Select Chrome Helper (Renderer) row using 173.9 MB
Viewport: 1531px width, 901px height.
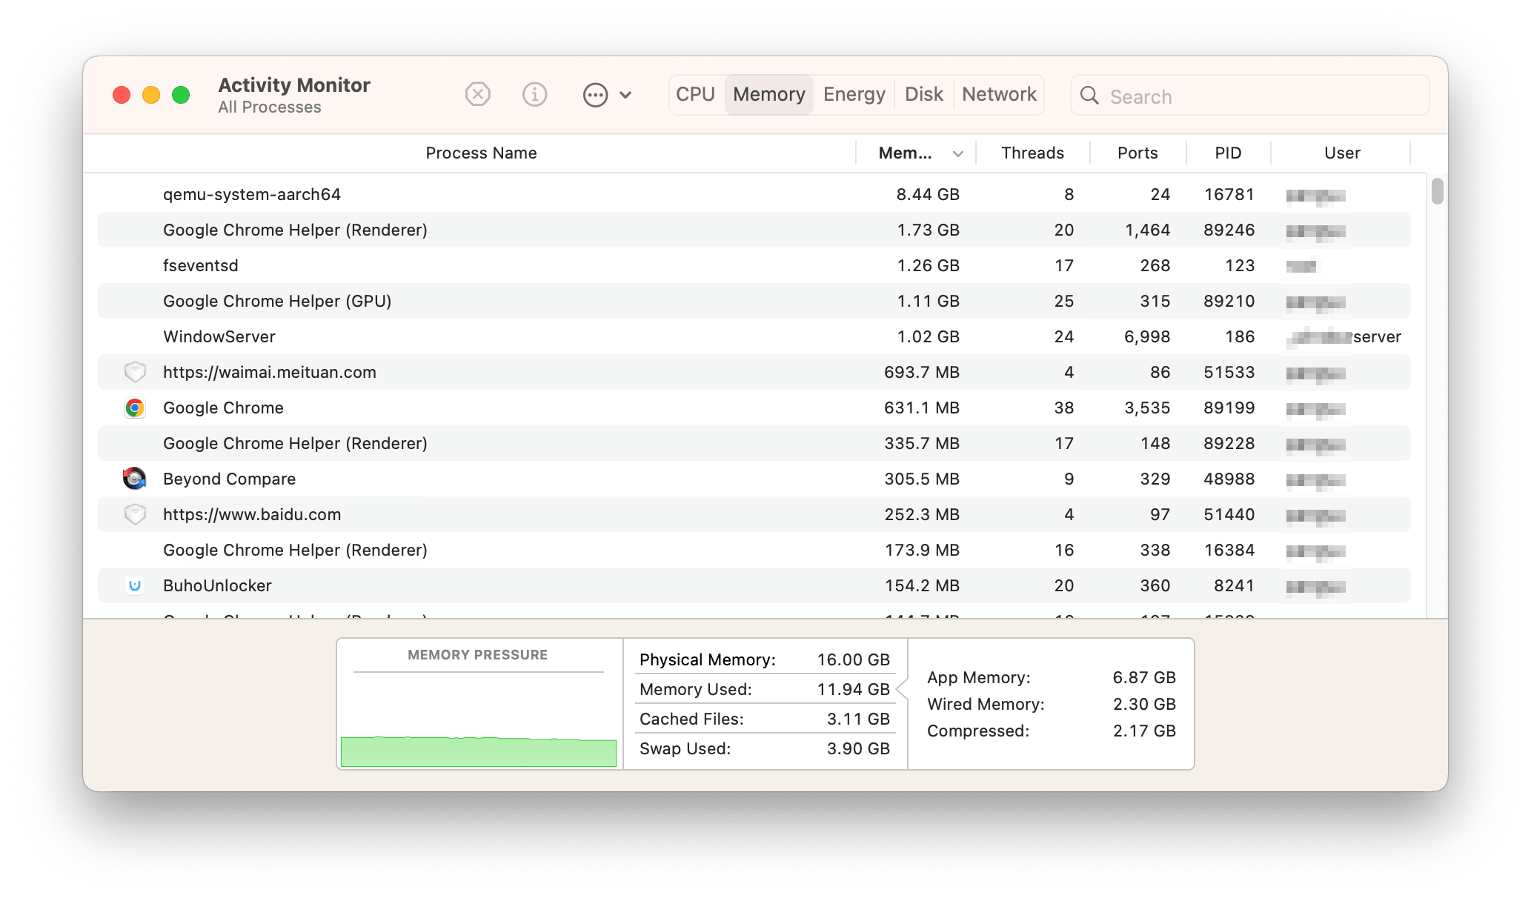754,550
